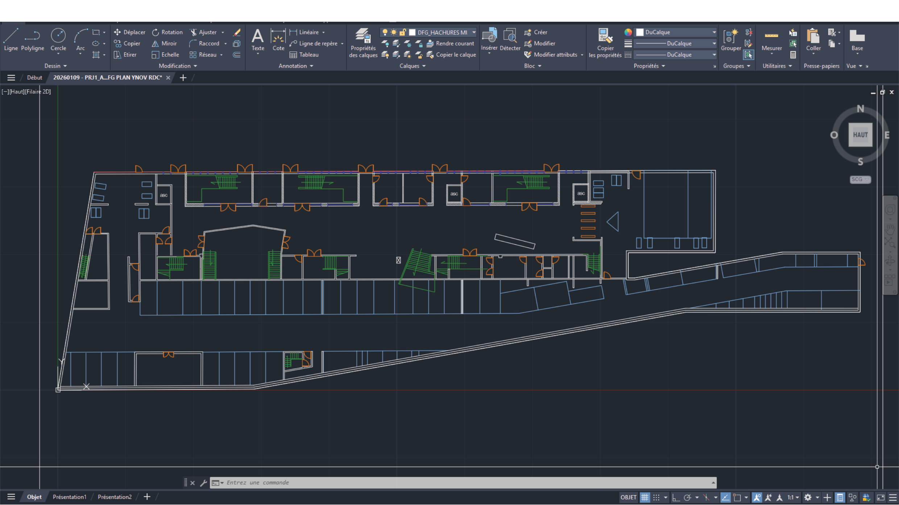Viewport: 899px width, 505px height.
Task: Toggle layer visibility bulb icon
Action: click(385, 32)
